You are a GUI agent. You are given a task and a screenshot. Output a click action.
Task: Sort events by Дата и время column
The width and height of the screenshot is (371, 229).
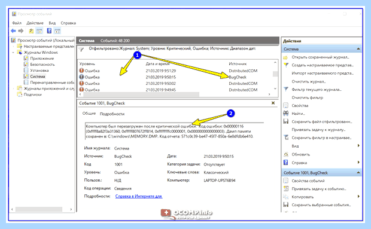pos(157,64)
